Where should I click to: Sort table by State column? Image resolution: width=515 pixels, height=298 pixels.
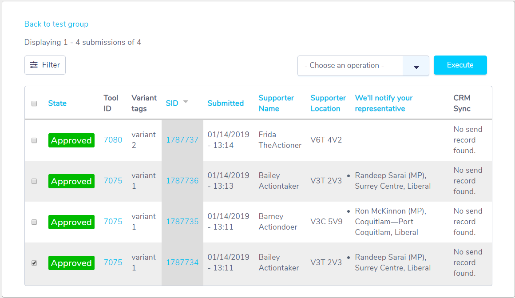(57, 103)
